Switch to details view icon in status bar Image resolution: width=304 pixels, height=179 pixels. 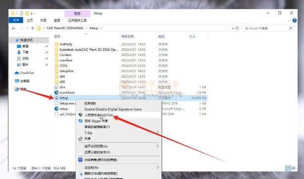click(288, 168)
